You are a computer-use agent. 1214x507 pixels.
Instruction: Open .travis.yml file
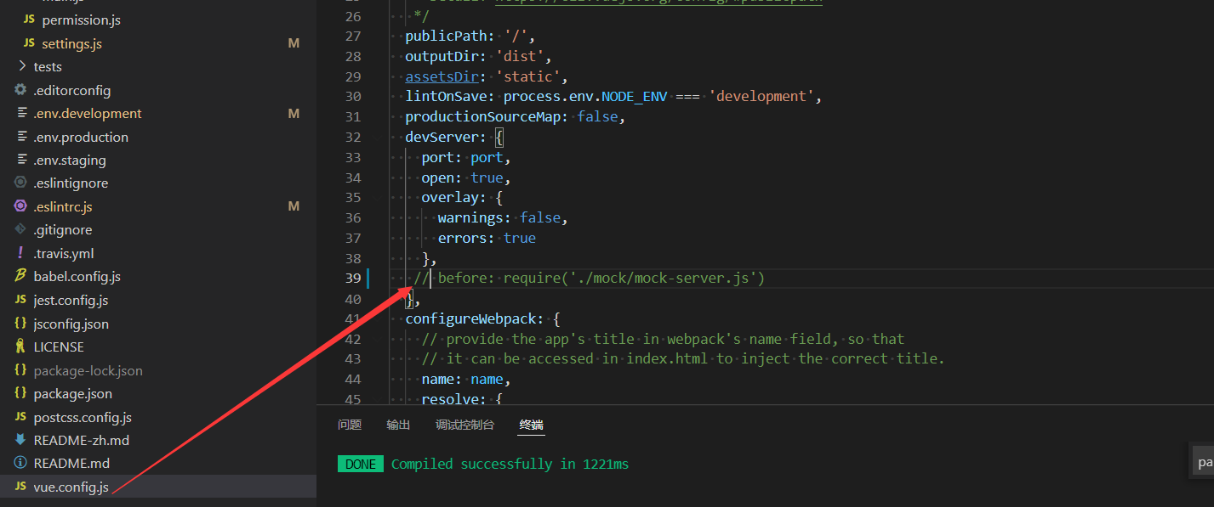[x=64, y=253]
